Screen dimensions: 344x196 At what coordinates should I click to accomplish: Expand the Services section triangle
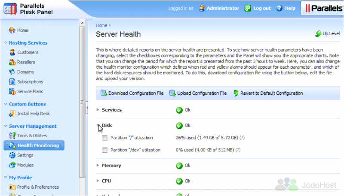[98, 110]
